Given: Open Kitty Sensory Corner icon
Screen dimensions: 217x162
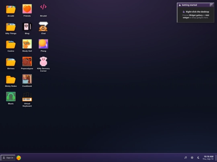Looking at the screenshot, I should [x=43, y=62].
